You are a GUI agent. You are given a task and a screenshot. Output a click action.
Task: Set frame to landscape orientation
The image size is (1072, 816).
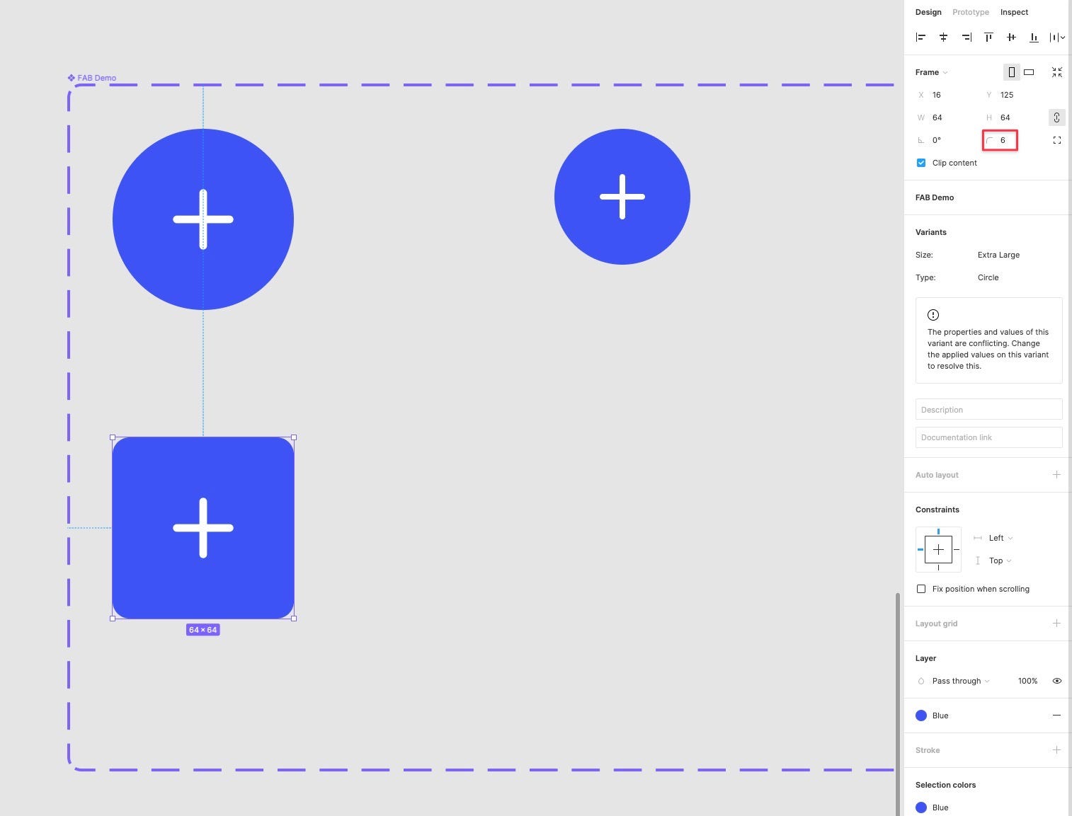[1029, 72]
